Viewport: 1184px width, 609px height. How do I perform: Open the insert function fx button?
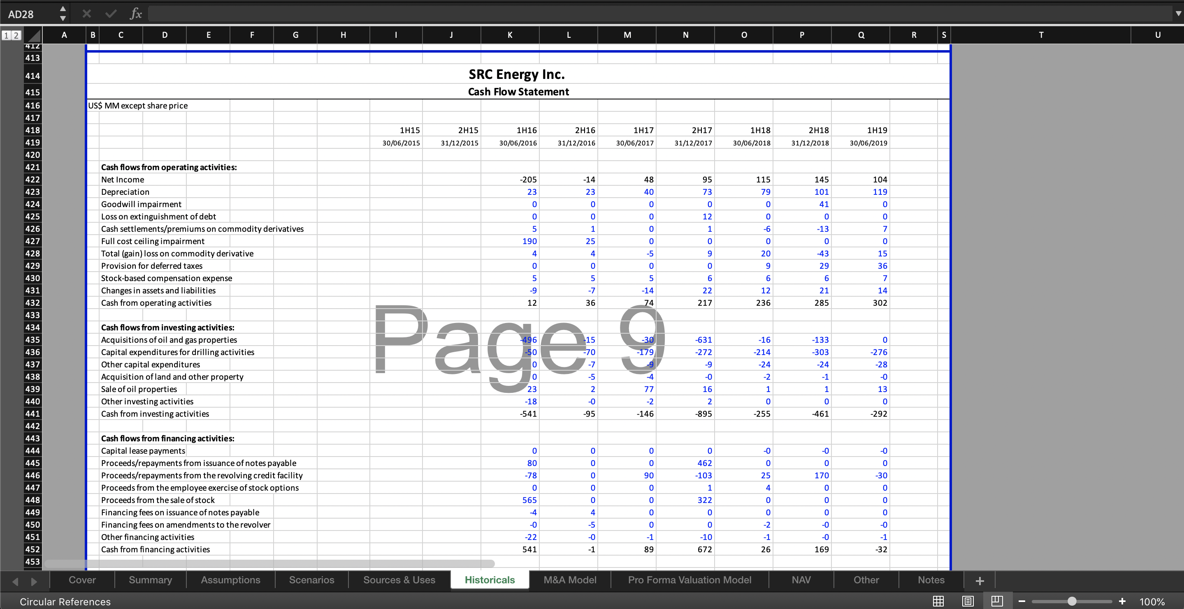pos(136,14)
